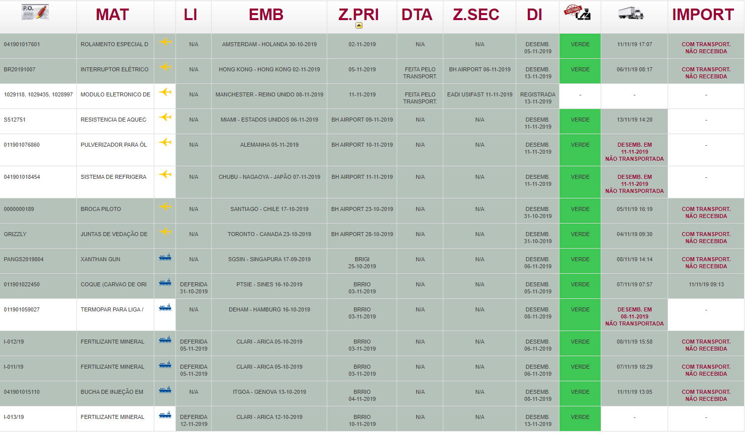The width and height of the screenshot is (747, 434).
Task: Open P.O. entry BR20191007
Action: point(20,69)
